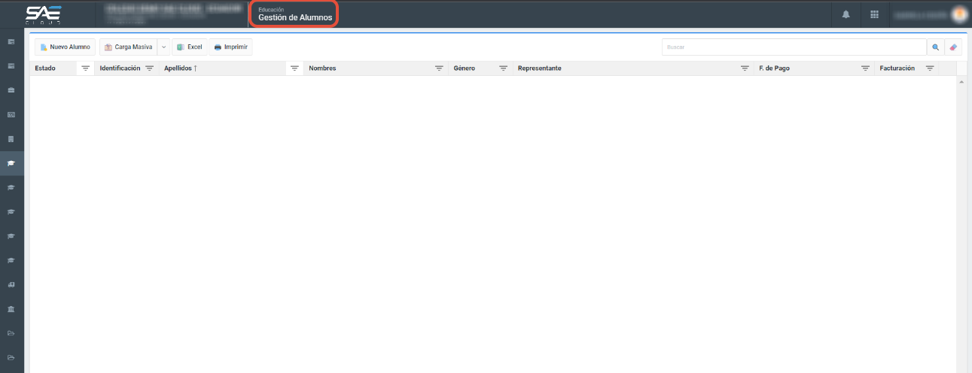This screenshot has height=373, width=972.
Task: Sort by the Facturación column header
Action: (x=897, y=68)
